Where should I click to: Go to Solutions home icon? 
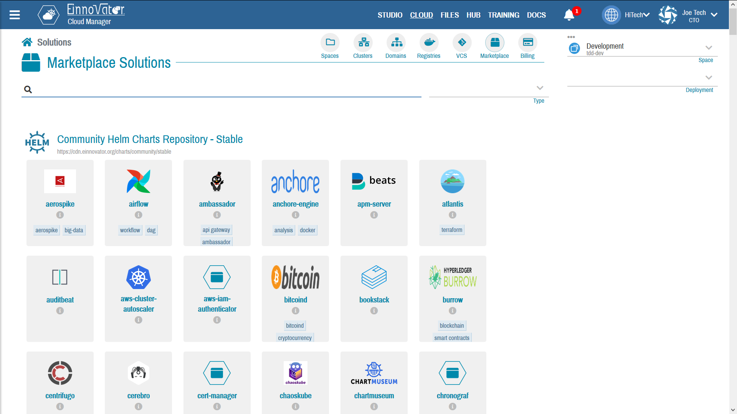(27, 42)
